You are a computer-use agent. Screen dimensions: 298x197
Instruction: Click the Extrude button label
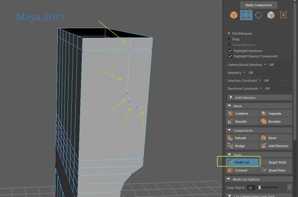pos(240,138)
